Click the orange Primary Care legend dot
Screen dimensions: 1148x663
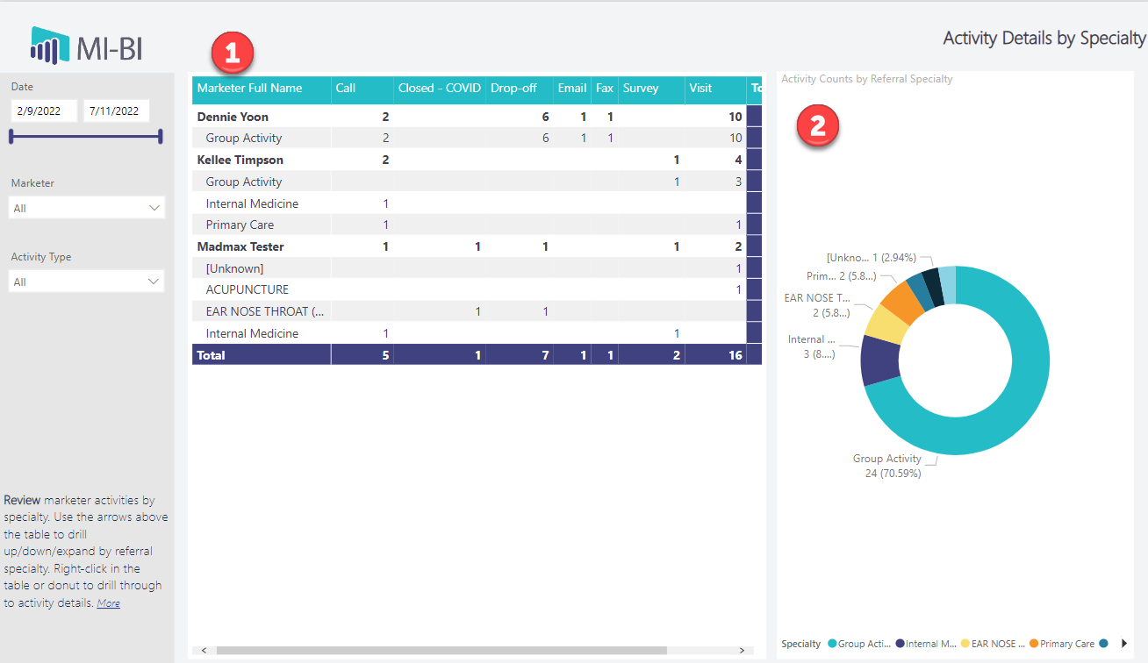tap(1034, 644)
